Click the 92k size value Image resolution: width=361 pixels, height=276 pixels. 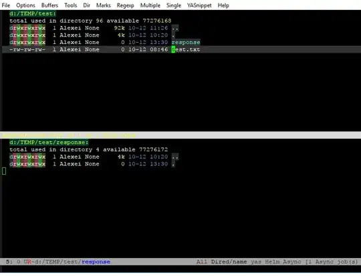click(119, 28)
